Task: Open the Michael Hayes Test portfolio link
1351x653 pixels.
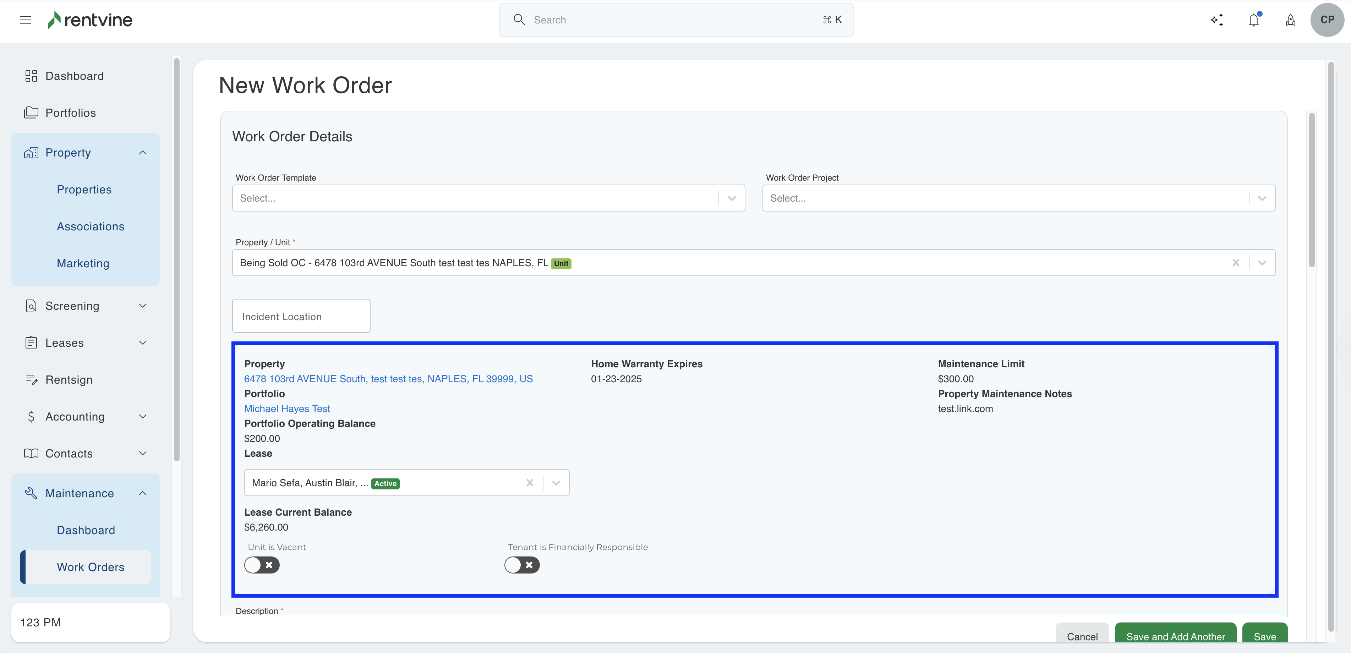Action: [x=287, y=408]
